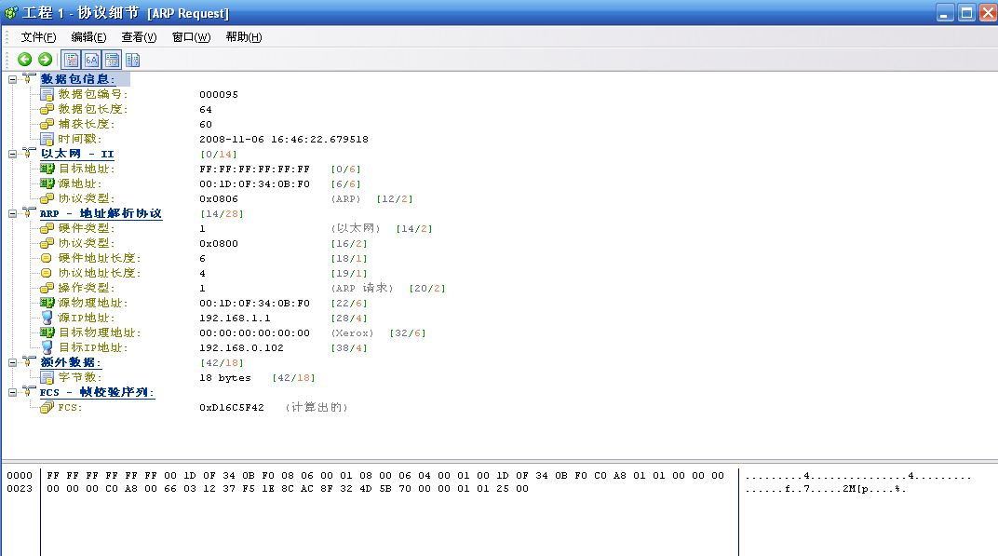Select the 额外数据 header
Viewport: 998px width, 556px height.
[x=71, y=362]
